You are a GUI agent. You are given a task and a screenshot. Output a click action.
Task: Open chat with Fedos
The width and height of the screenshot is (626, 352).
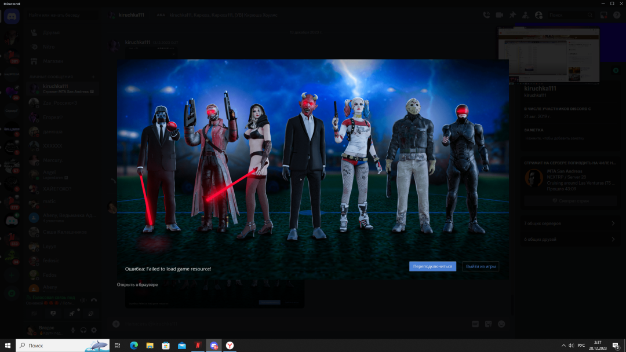62,275
